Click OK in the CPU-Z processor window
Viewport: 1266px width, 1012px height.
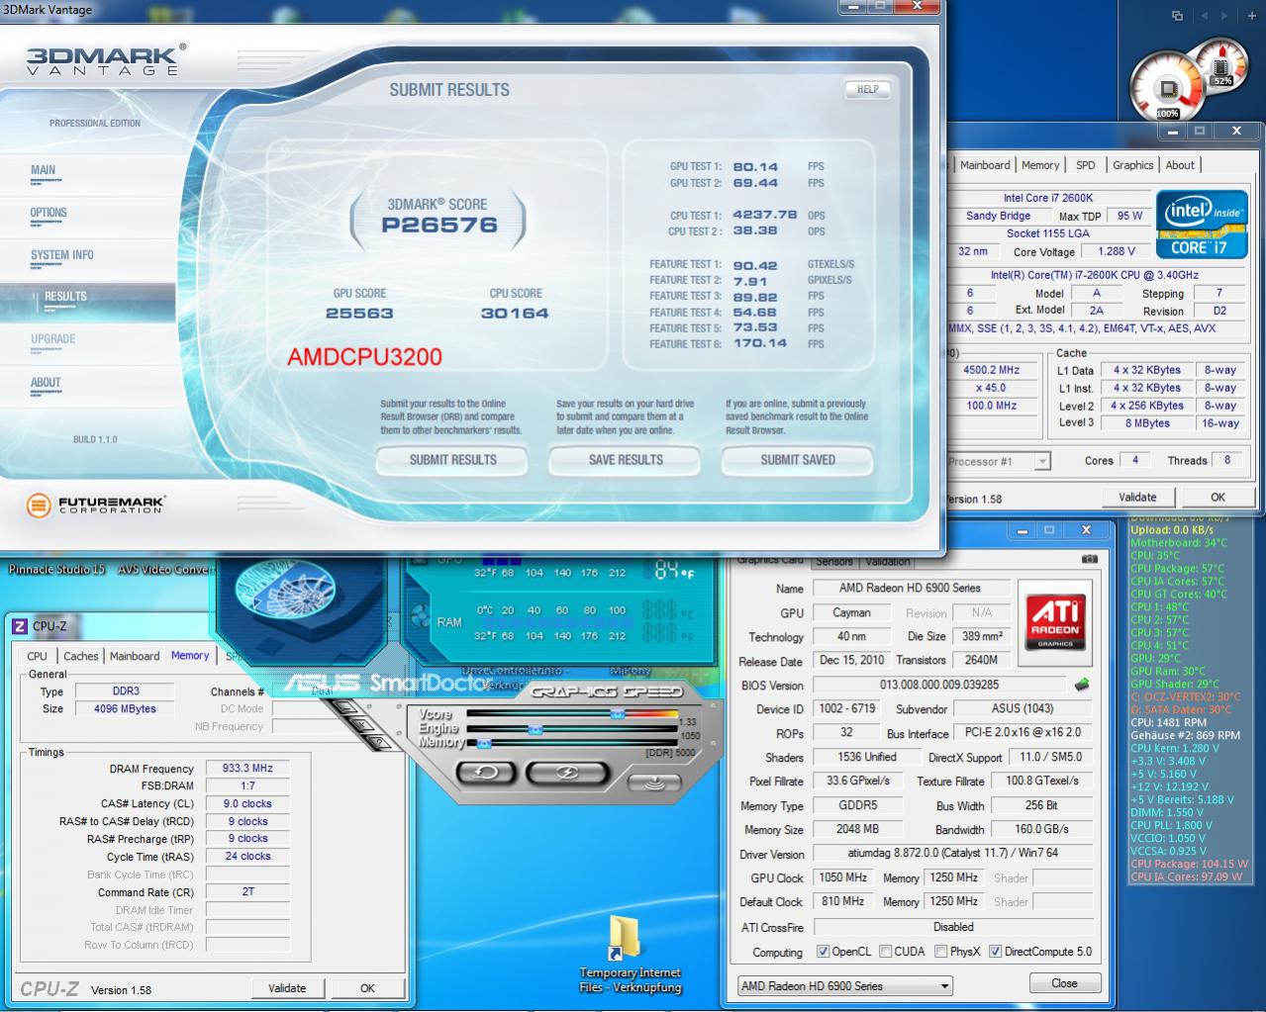(x=1217, y=498)
